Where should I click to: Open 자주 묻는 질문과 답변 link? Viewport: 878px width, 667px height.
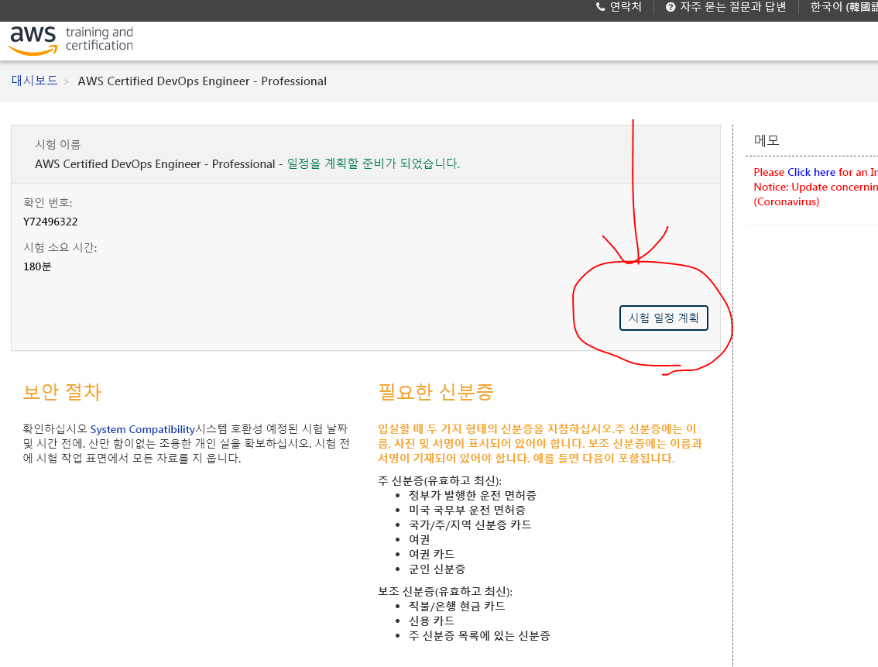click(x=733, y=7)
